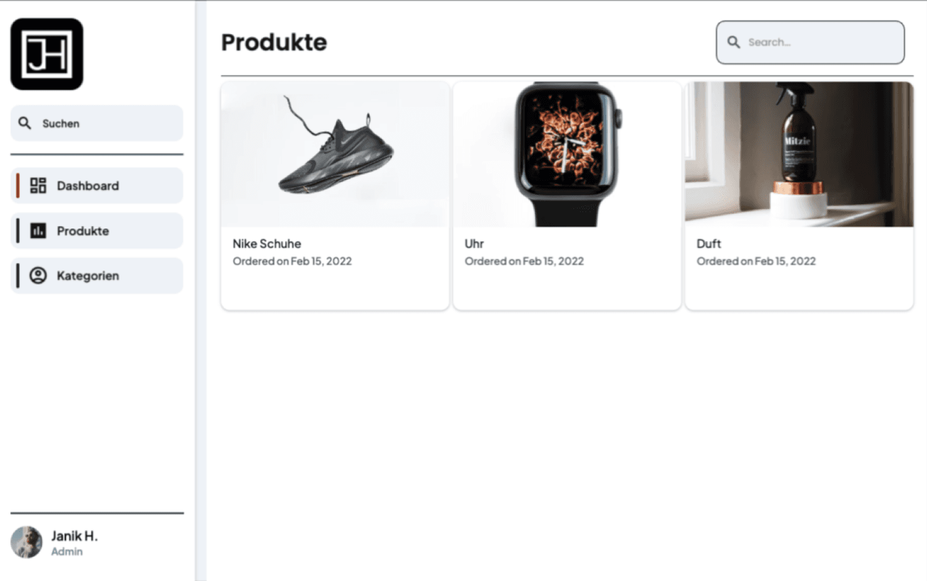This screenshot has height=581, width=927.
Task: Click the top search magnifier icon
Action: coord(734,42)
